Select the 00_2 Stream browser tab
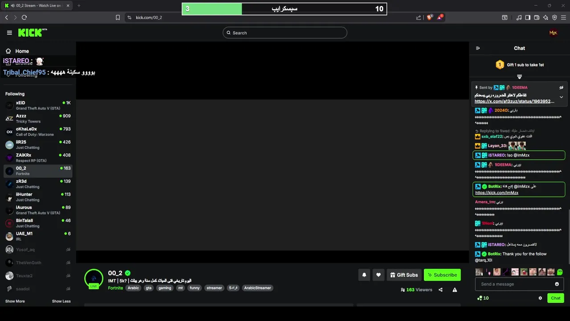This screenshot has height=321, width=570. 37,5
